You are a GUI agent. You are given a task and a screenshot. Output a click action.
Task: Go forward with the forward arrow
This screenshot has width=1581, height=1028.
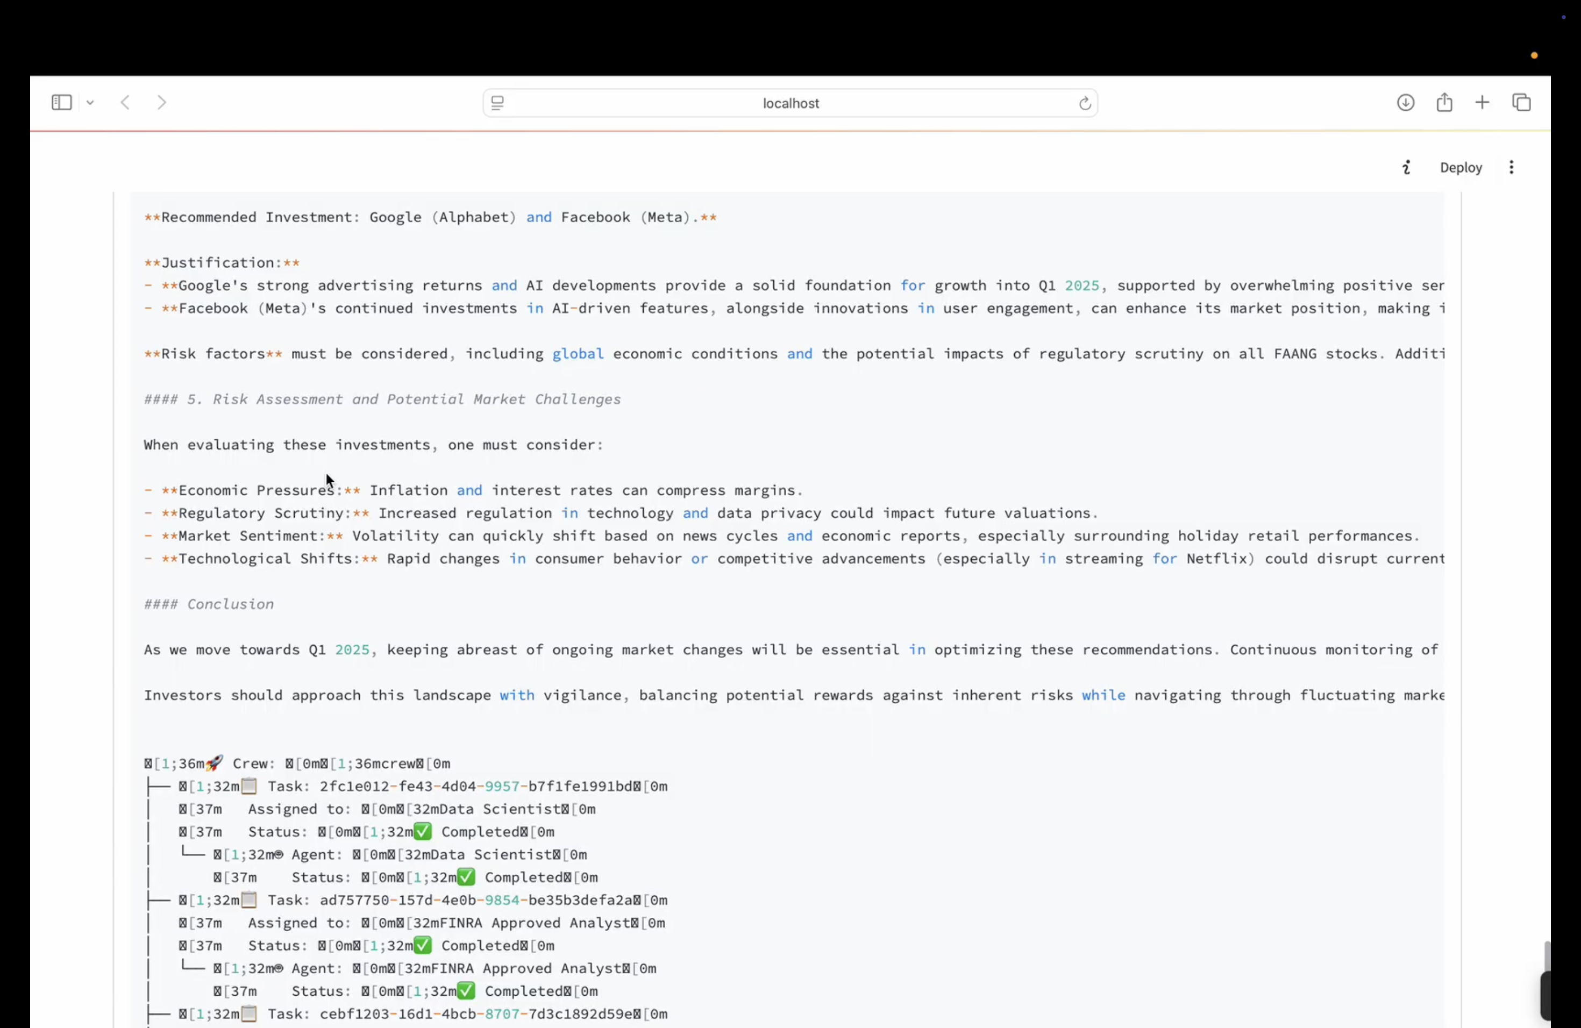161,102
